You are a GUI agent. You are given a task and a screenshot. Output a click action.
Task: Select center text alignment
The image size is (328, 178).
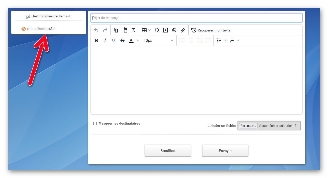(x=191, y=40)
